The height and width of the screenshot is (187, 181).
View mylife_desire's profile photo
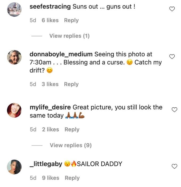click(x=14, y=110)
